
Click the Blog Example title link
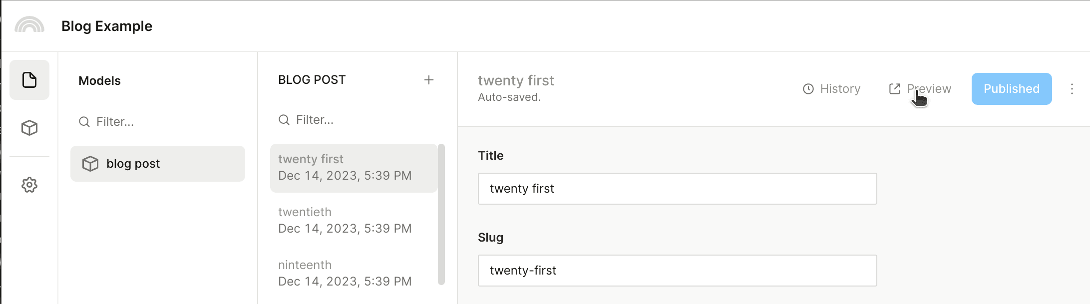tap(107, 26)
